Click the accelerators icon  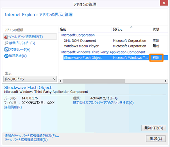tap(6, 49)
